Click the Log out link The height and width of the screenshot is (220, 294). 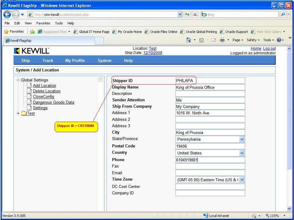269,48
